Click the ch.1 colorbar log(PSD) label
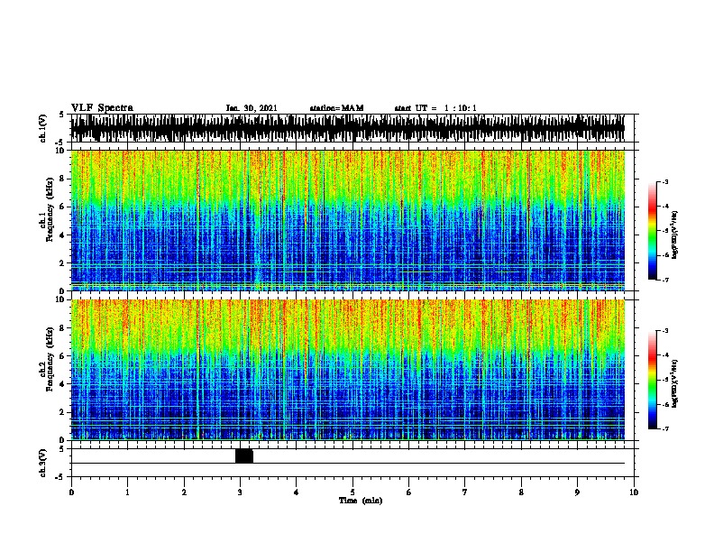Screen dimensions: 714x552 (x=675, y=235)
